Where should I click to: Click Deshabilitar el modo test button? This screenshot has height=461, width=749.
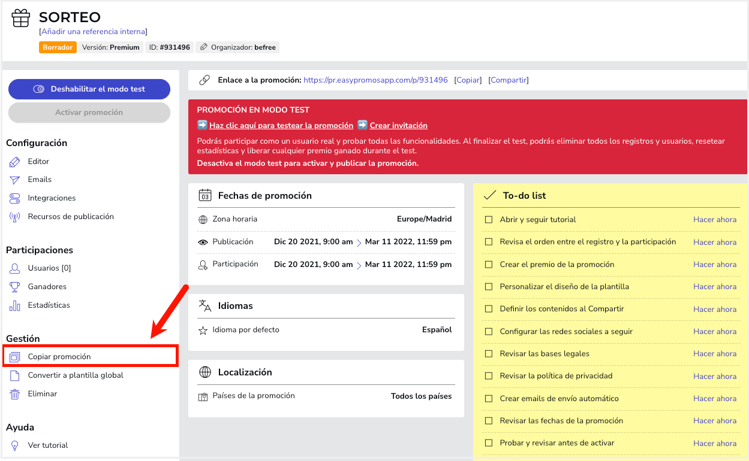(x=89, y=89)
